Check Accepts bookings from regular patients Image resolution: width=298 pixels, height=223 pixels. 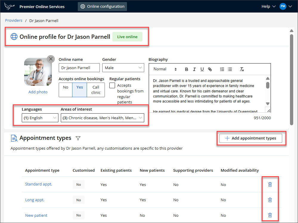point(112,86)
